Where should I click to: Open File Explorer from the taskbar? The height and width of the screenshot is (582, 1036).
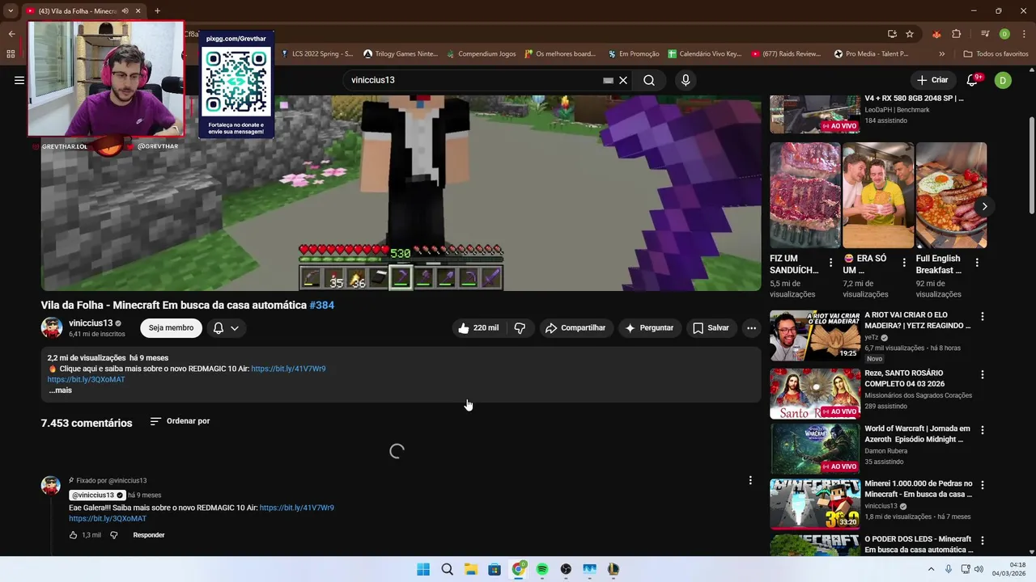470,569
